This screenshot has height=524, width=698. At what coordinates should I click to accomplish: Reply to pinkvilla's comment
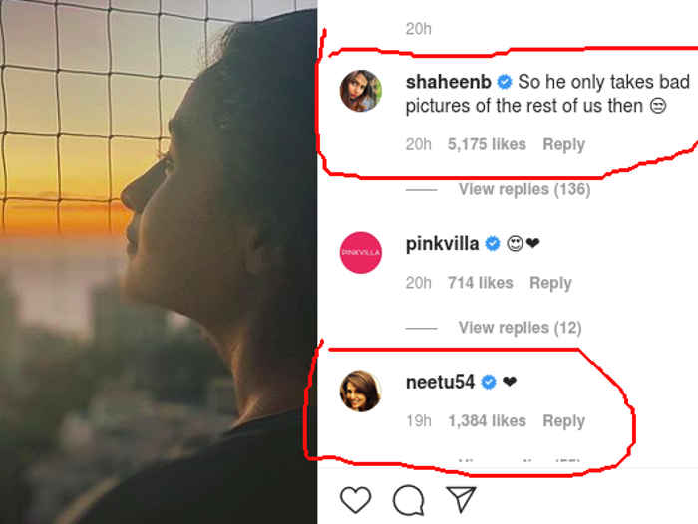[x=550, y=283]
